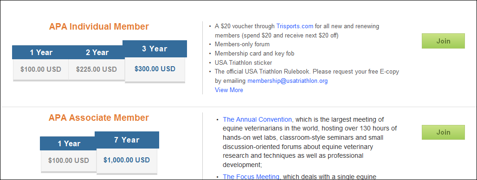Click Join for APA Associate Member
Viewport: 477px width, 180px height.
(443, 132)
